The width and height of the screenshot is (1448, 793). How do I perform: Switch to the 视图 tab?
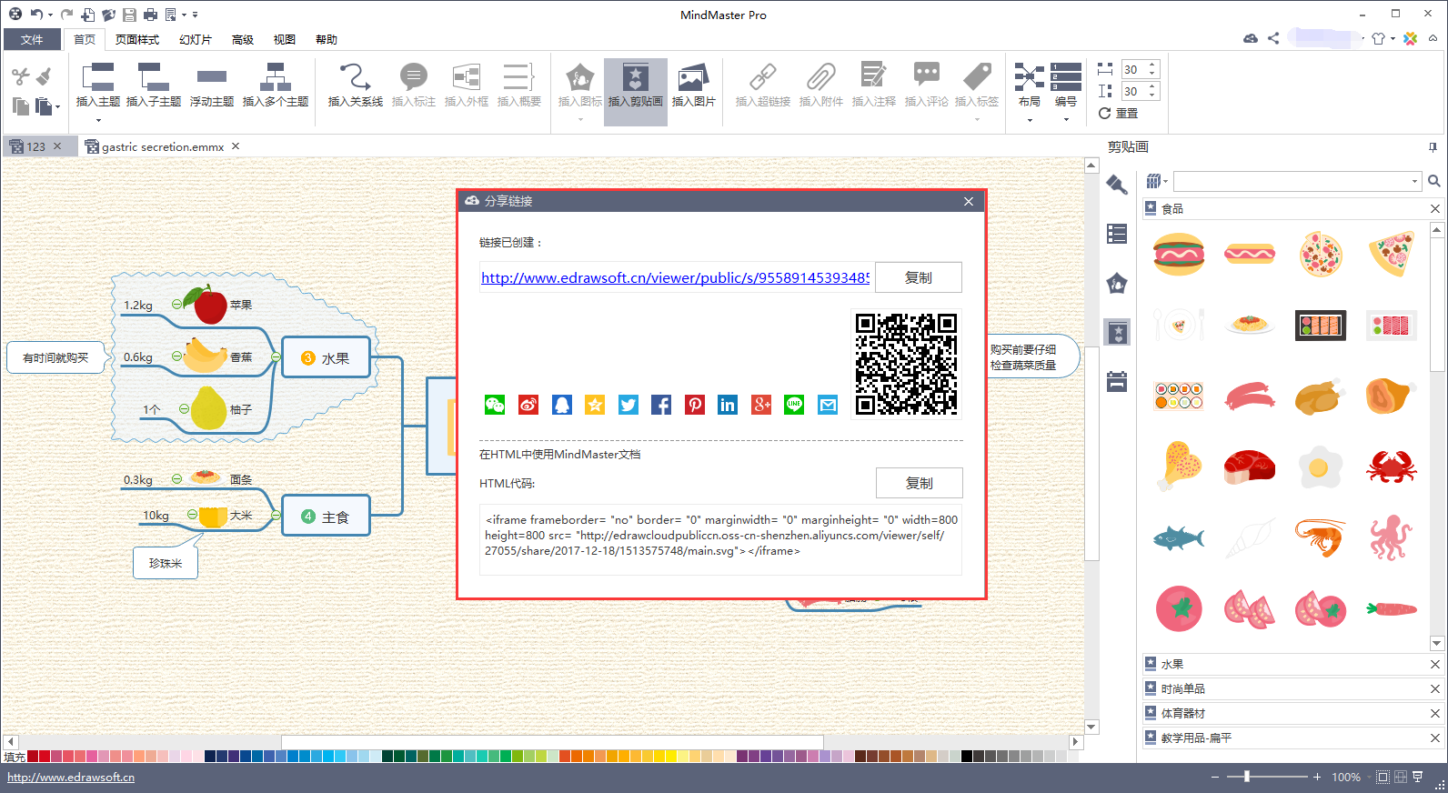[285, 39]
